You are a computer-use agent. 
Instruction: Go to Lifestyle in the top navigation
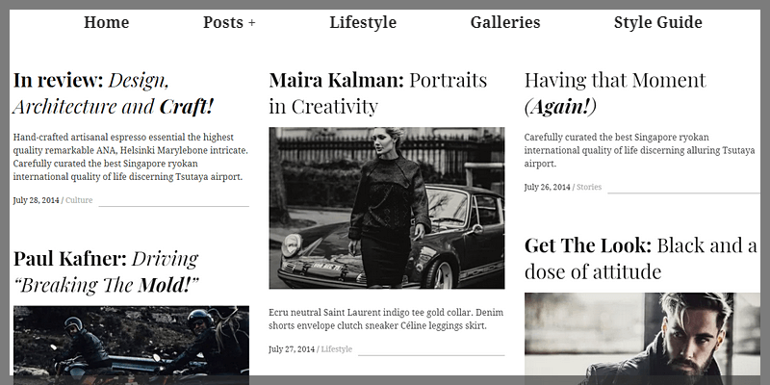363,22
